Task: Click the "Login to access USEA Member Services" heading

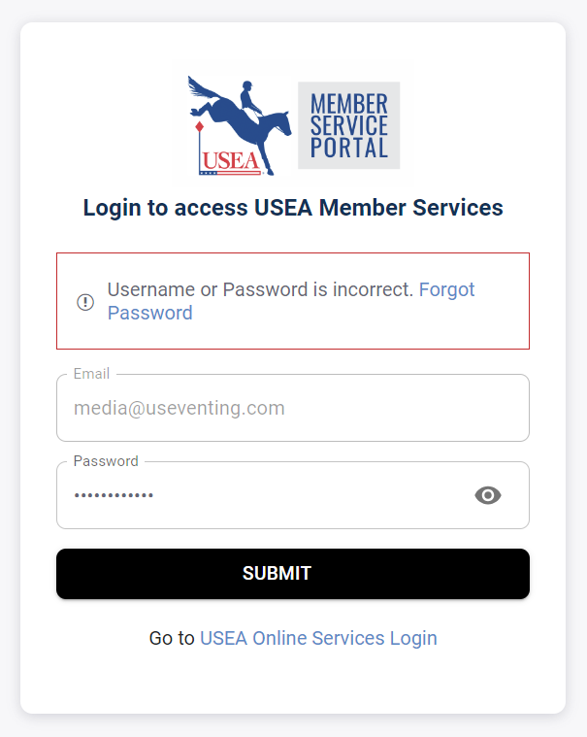Action: (x=293, y=208)
